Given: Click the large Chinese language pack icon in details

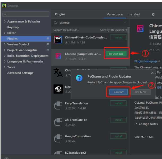Looking at the screenshot, I should click(x=140, y=29).
